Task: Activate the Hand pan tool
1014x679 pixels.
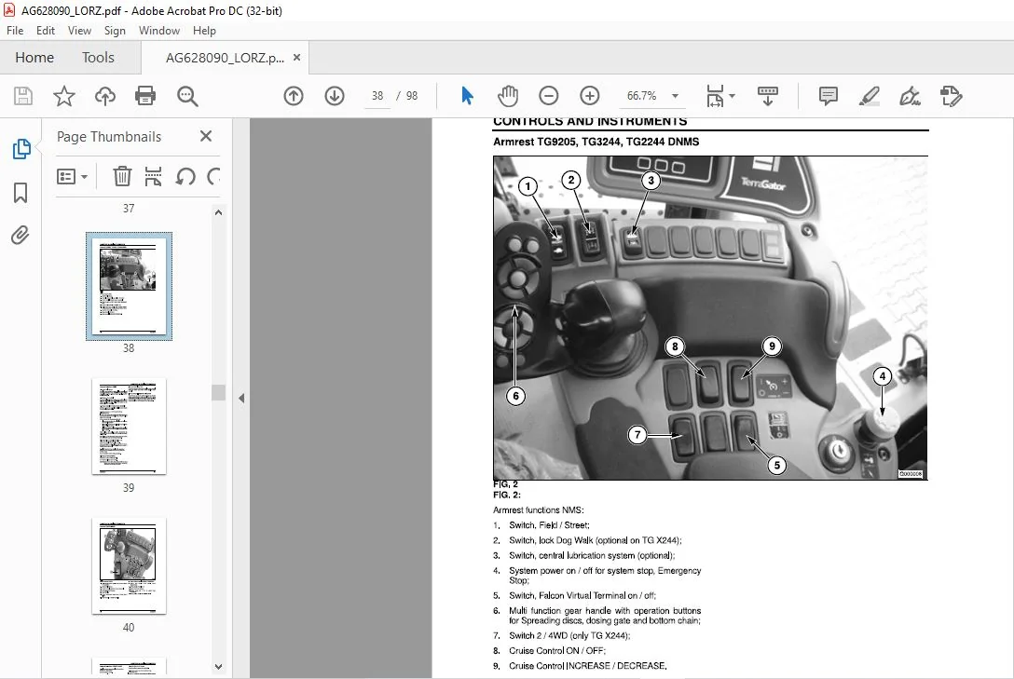Action: (x=508, y=96)
